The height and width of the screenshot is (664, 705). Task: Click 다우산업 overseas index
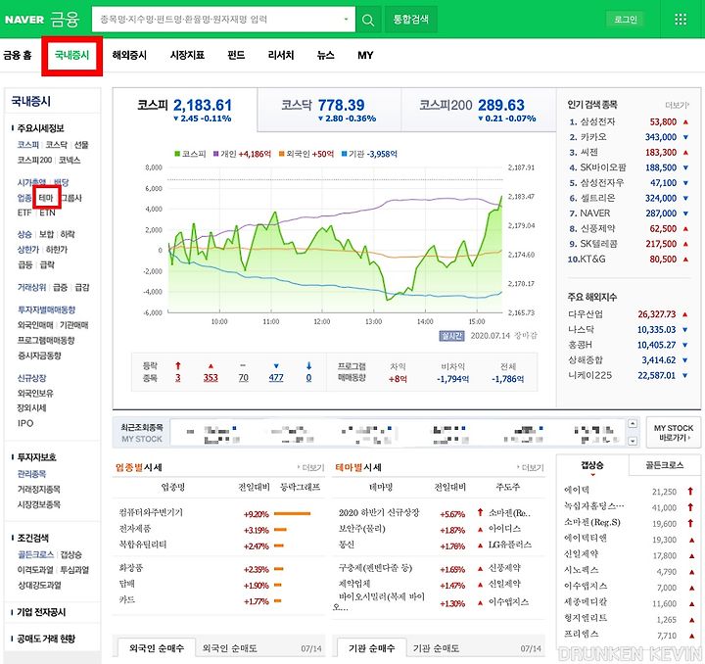(x=585, y=314)
